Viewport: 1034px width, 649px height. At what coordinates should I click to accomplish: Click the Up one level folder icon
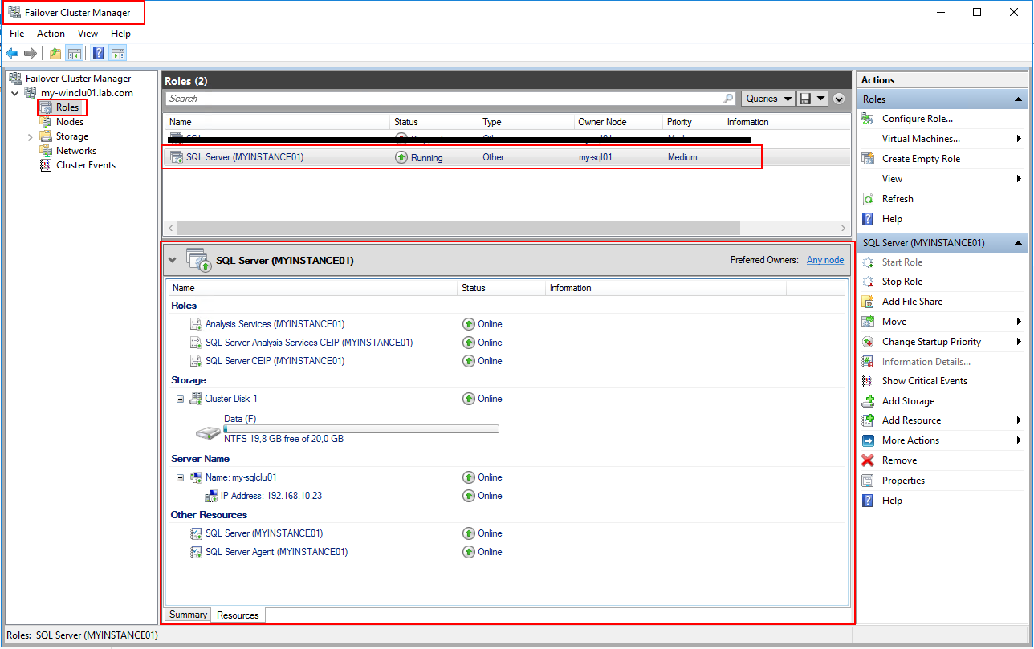pyautogui.click(x=55, y=54)
